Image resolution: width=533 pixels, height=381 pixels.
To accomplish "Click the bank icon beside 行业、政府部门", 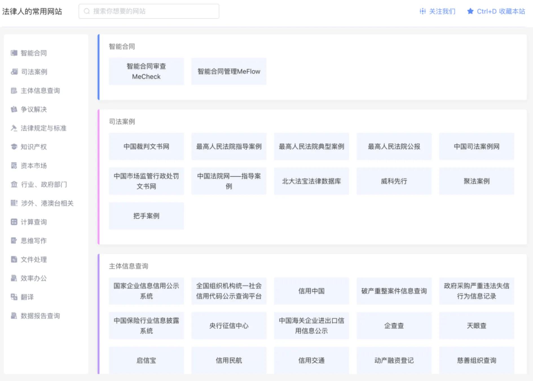I will [14, 184].
